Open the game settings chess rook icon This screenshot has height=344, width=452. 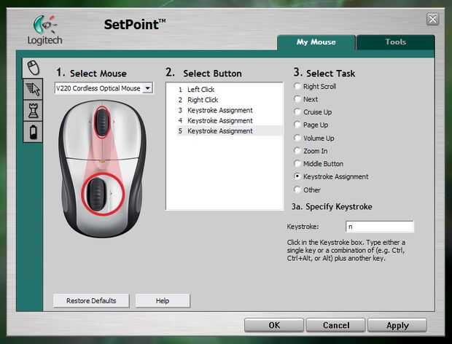coord(33,110)
